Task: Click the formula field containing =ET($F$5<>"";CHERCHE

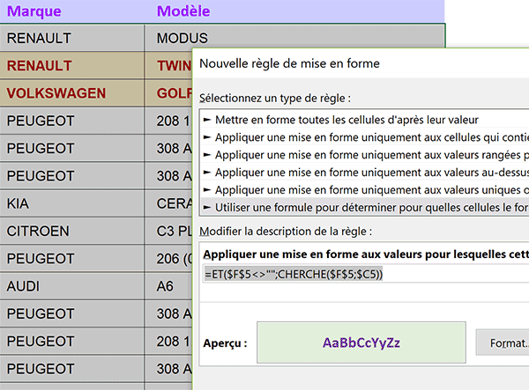Action: coord(366,274)
